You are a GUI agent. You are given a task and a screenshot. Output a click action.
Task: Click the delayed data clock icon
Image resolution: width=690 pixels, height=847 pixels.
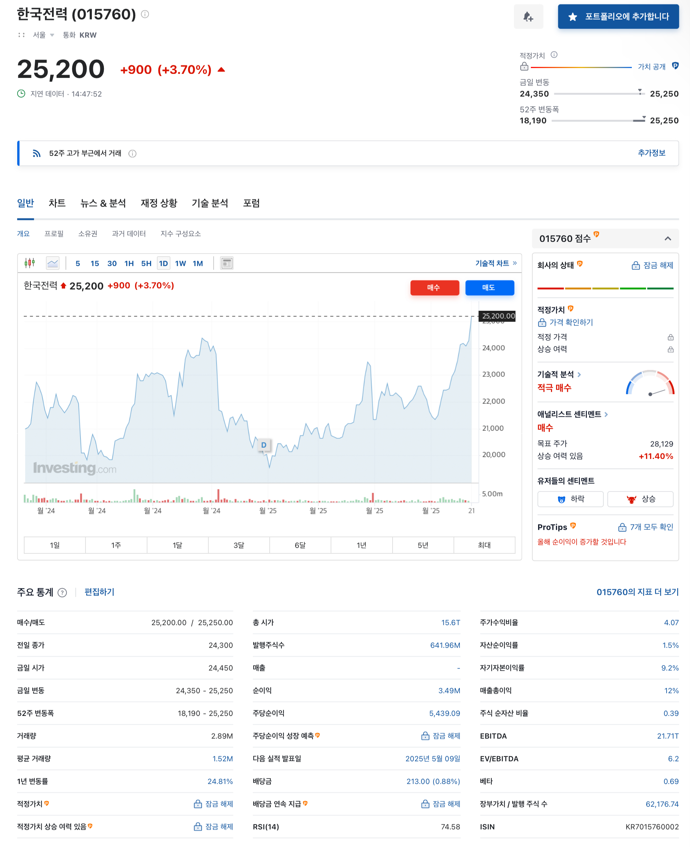click(21, 94)
